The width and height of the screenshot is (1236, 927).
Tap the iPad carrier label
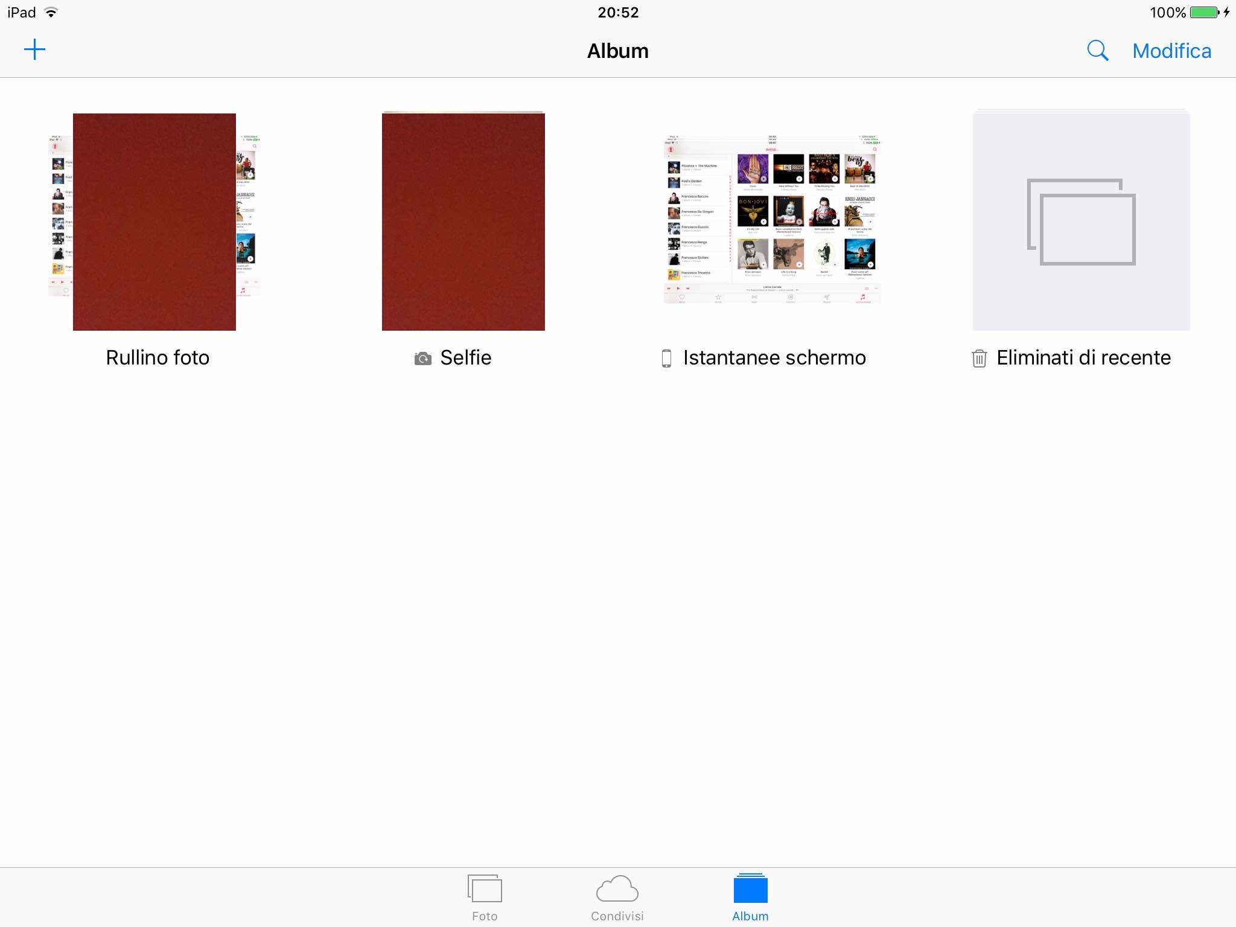coord(22,12)
